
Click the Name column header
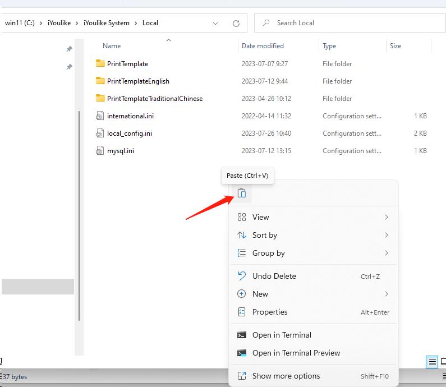pos(112,46)
